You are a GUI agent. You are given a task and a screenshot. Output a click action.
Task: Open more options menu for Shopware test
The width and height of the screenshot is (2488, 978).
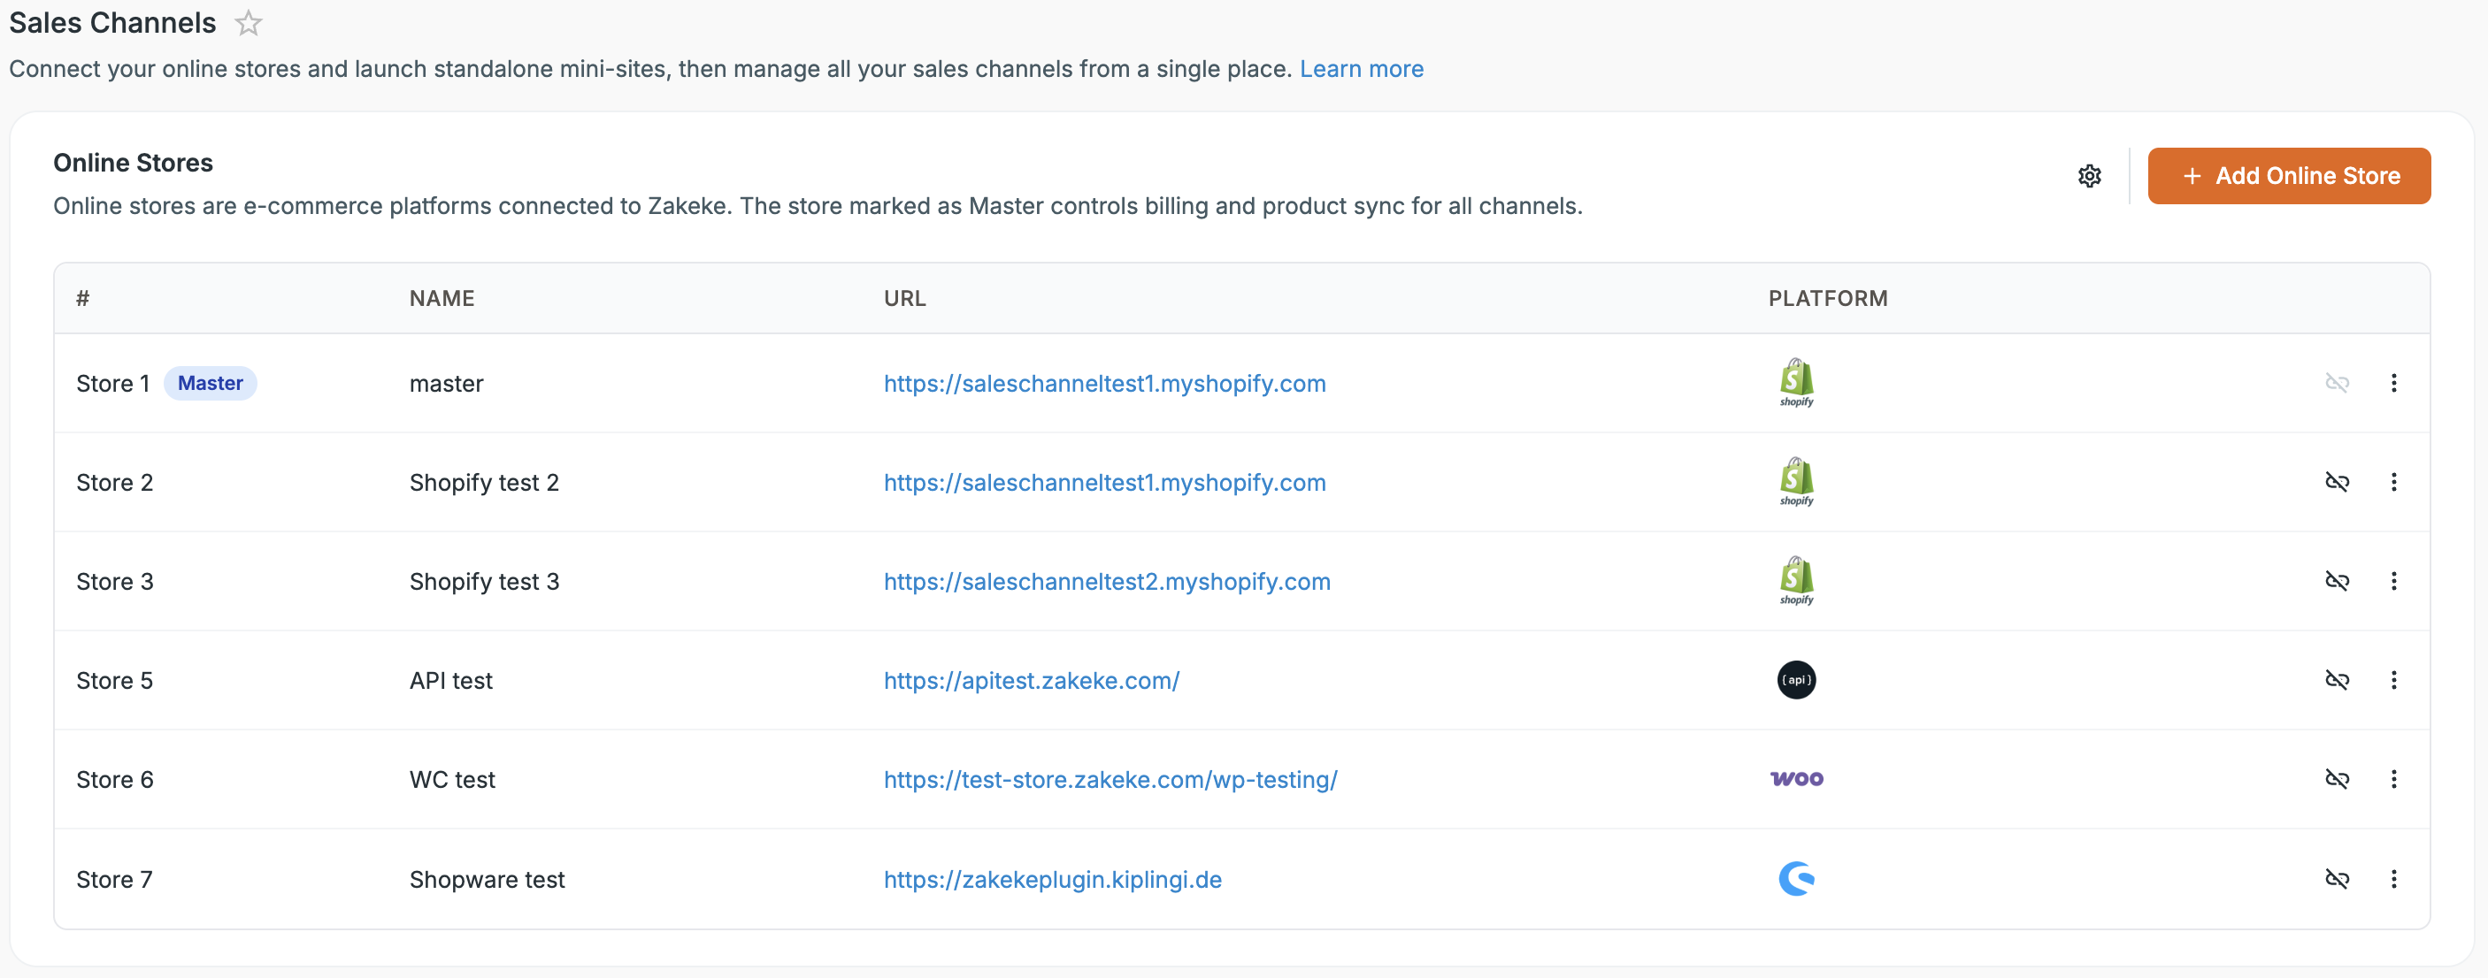(2393, 880)
